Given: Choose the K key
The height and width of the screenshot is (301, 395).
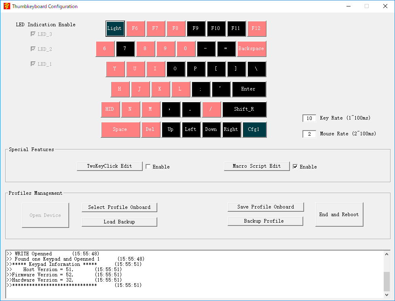Looking at the screenshot, I should coord(161,89).
